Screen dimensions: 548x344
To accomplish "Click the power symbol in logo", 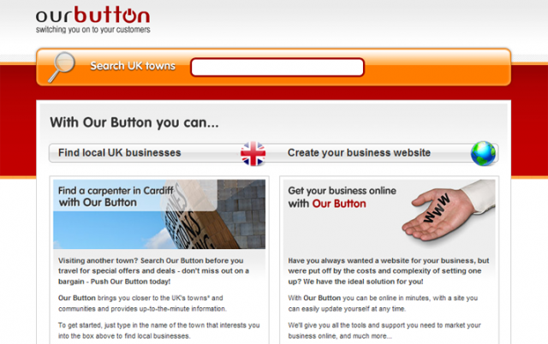I will point(128,15).
